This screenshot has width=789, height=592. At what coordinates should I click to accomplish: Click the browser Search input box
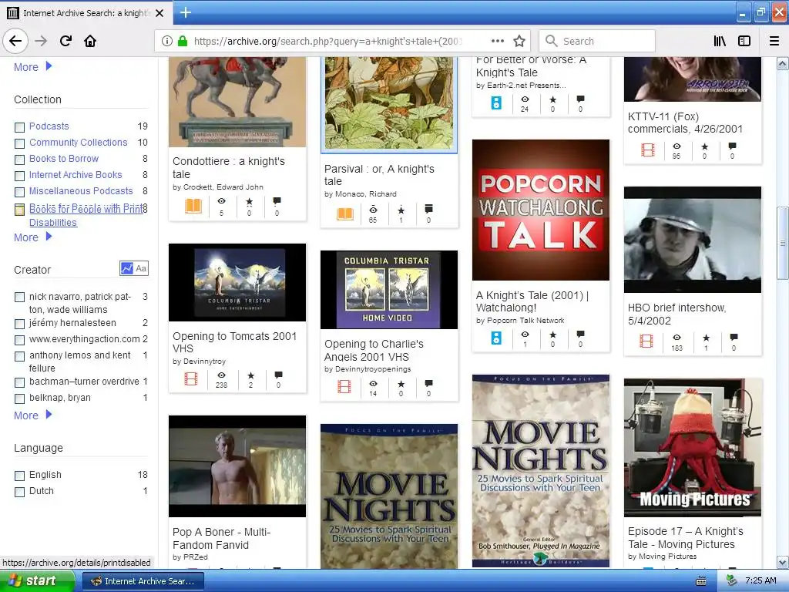tap(597, 41)
